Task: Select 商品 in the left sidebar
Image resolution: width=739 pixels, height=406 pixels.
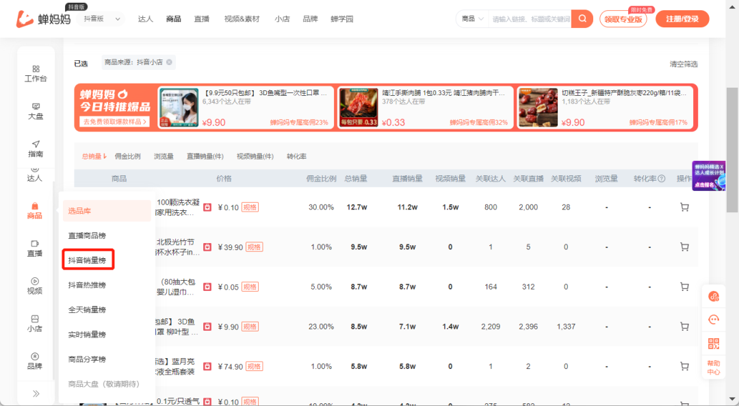Action: pos(34,211)
